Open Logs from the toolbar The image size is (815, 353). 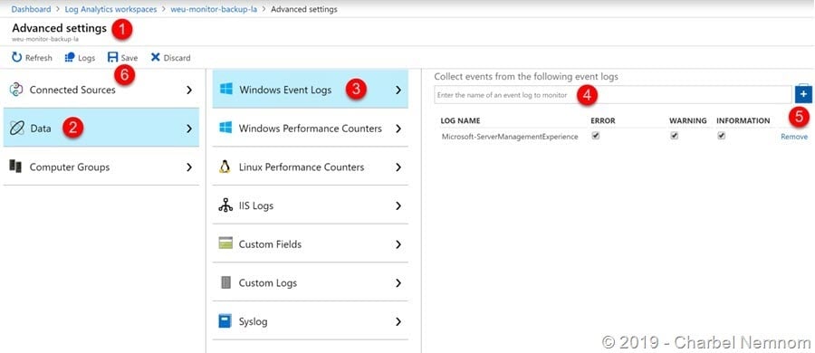(x=80, y=58)
